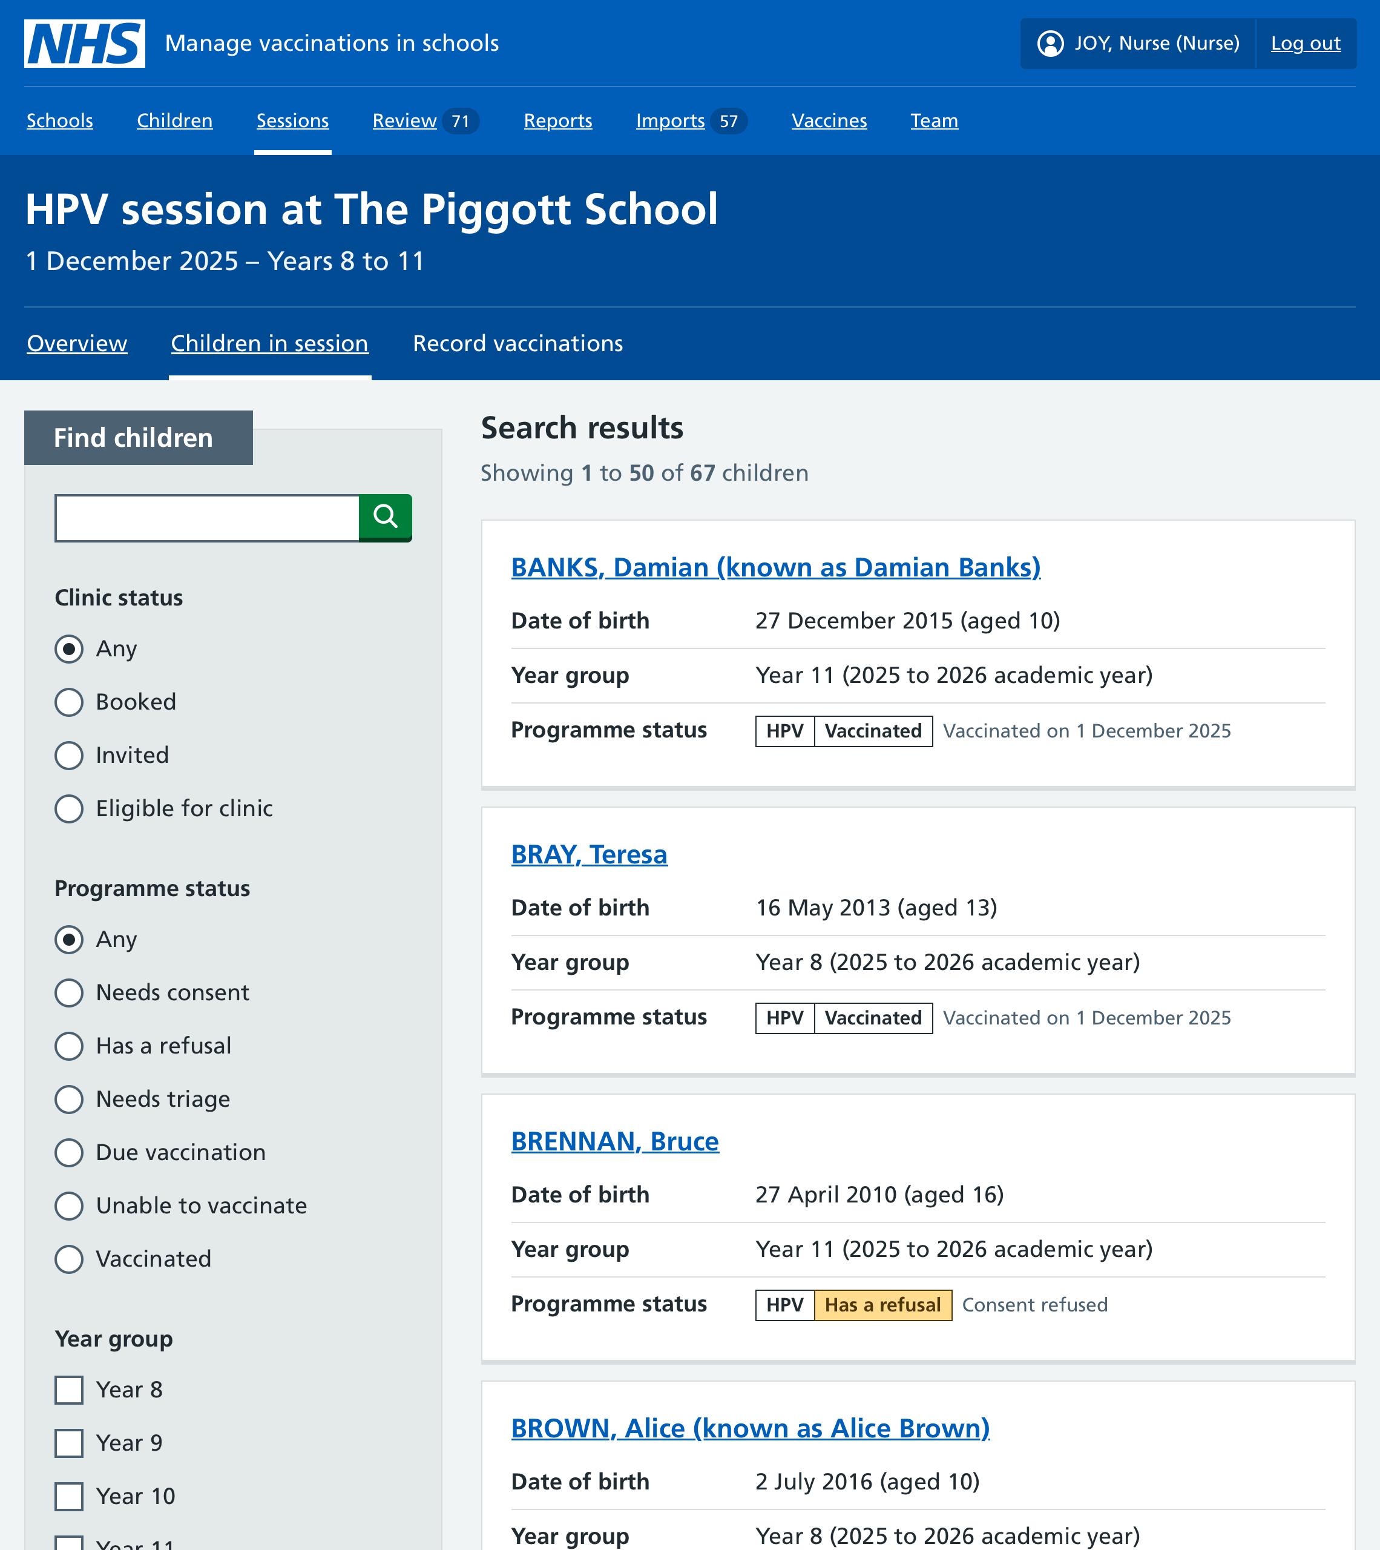Switch to Children in session tab
This screenshot has height=1550, width=1380.
tap(269, 343)
